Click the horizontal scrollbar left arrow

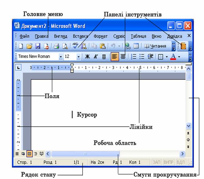(48, 154)
